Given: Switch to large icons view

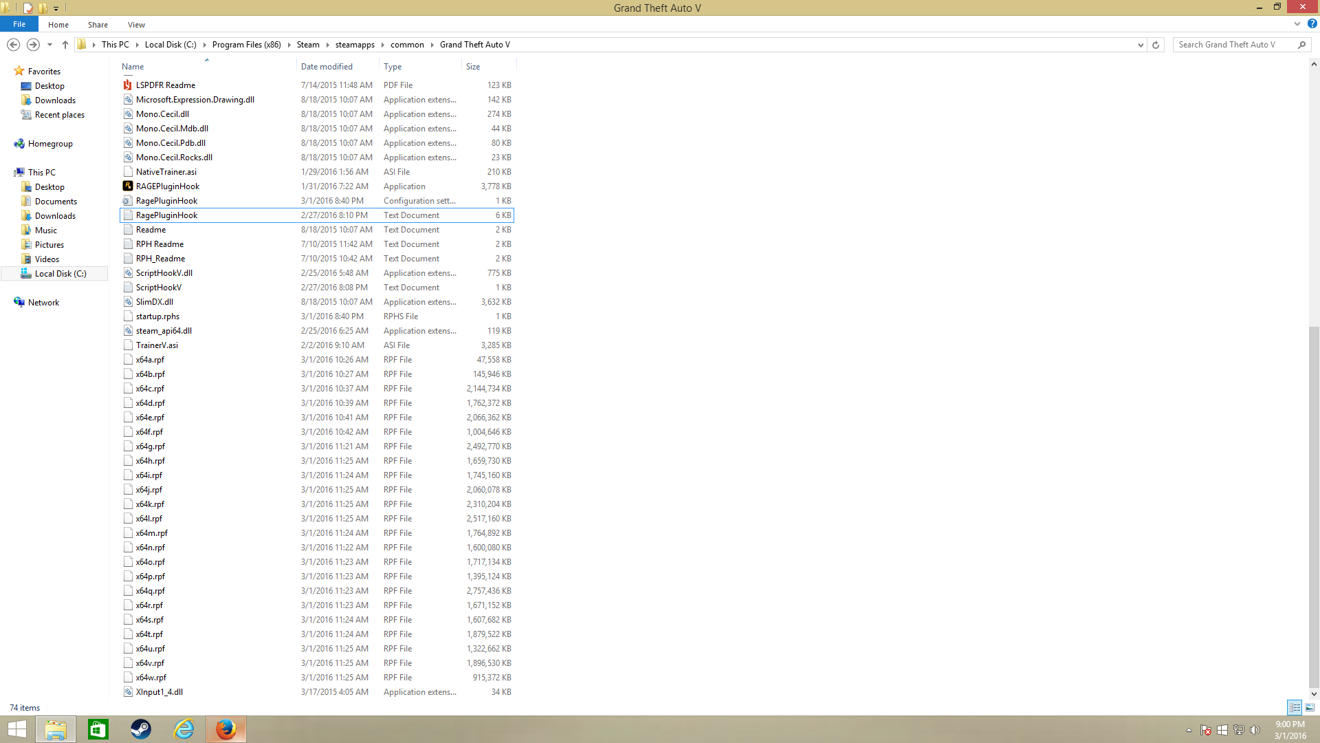Looking at the screenshot, I should [x=1310, y=707].
